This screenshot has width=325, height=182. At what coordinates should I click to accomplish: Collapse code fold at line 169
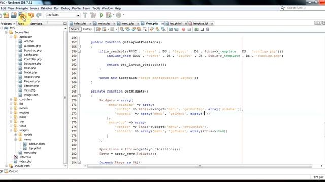pyautogui.click(x=79, y=96)
